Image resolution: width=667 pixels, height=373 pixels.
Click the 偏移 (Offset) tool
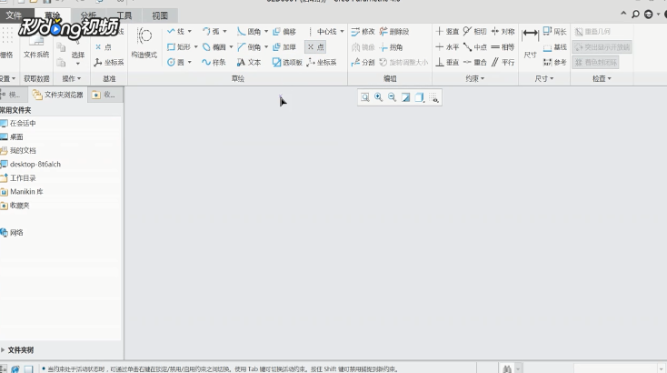pos(284,32)
